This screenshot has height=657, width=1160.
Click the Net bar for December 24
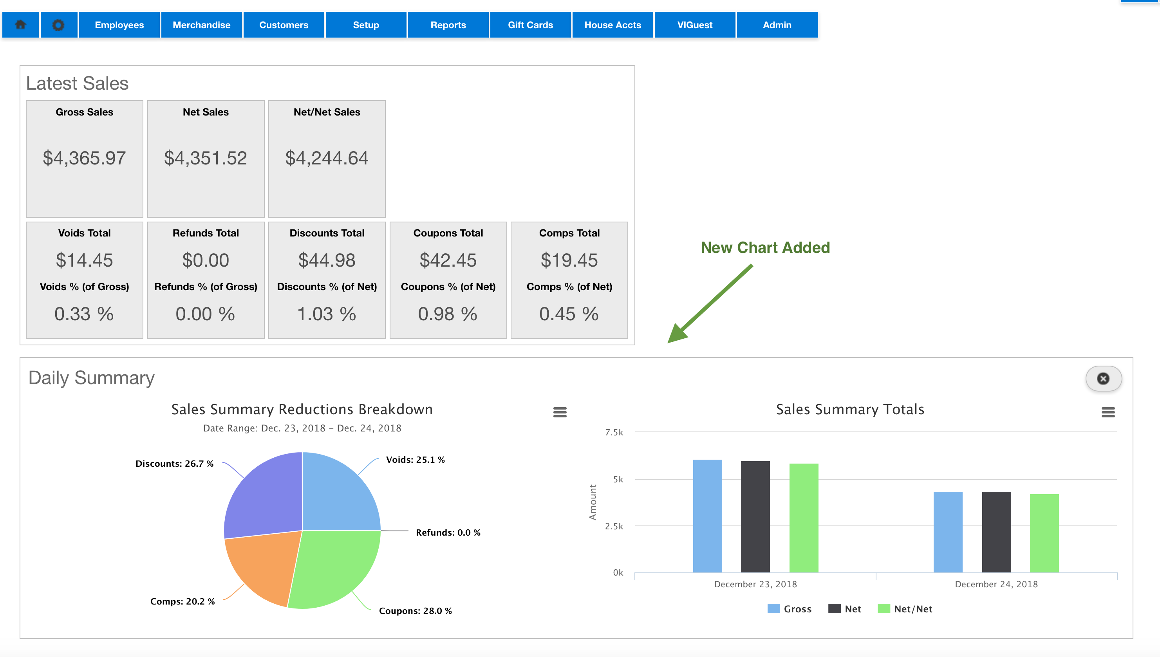[x=997, y=532]
